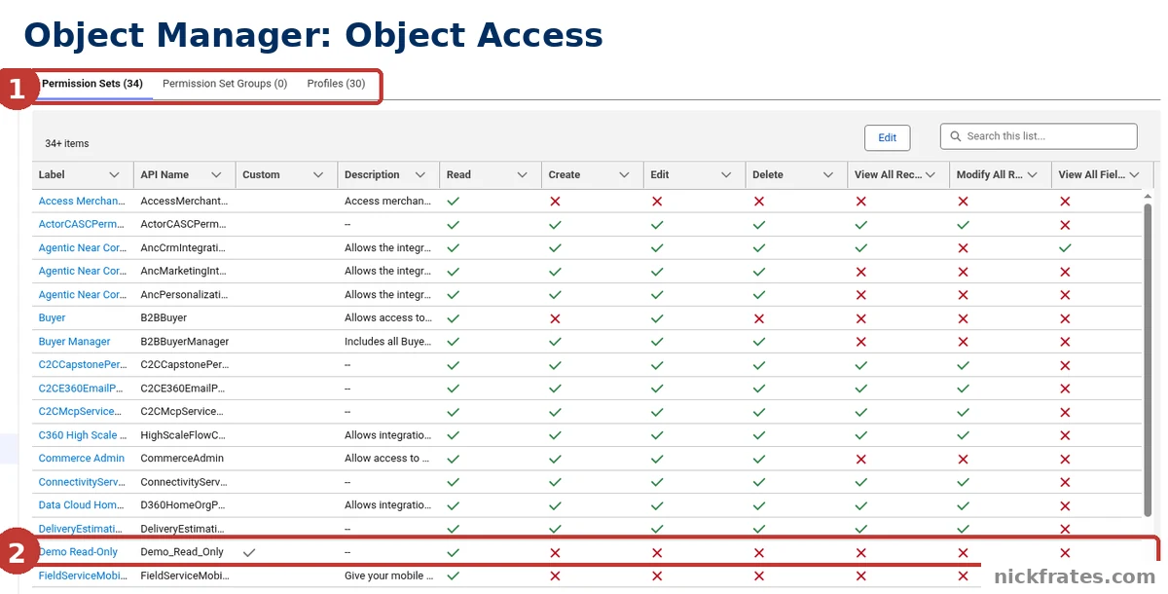Open C360 High Scale permission set link
1168x594 pixels.
click(x=82, y=435)
